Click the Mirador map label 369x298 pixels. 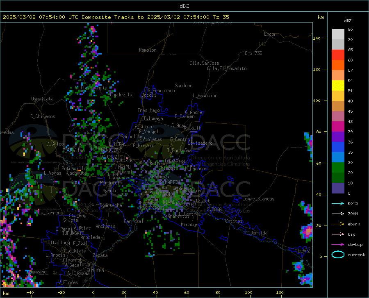pyautogui.click(x=189, y=225)
